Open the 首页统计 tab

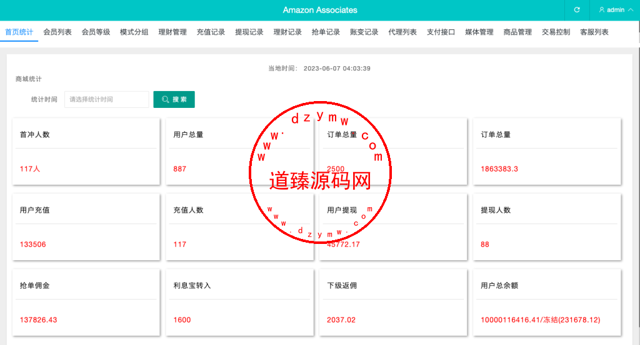19,32
